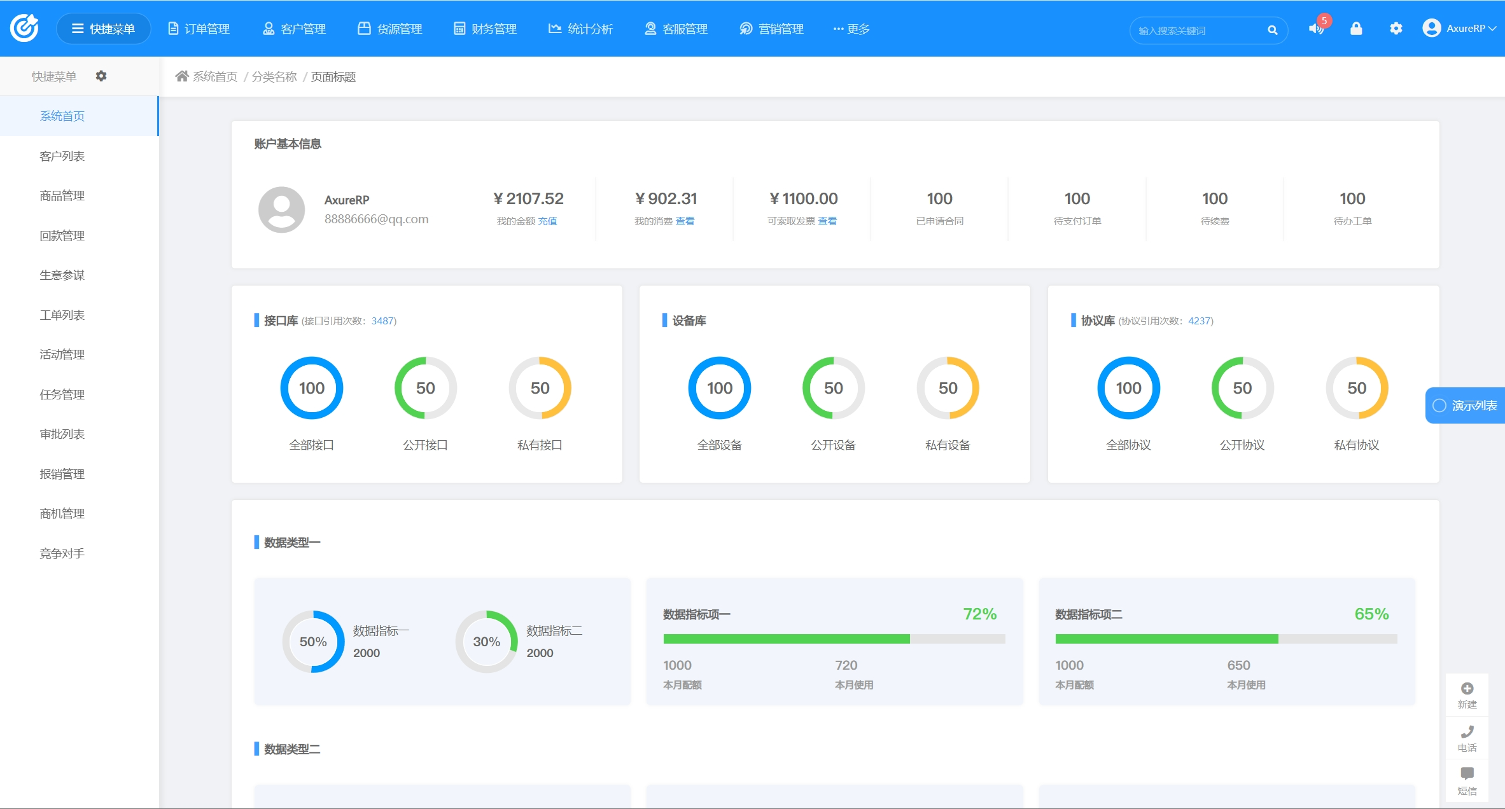This screenshot has width=1505, height=809.
Task: Open 财务管理 in top navigation
Action: 485,29
